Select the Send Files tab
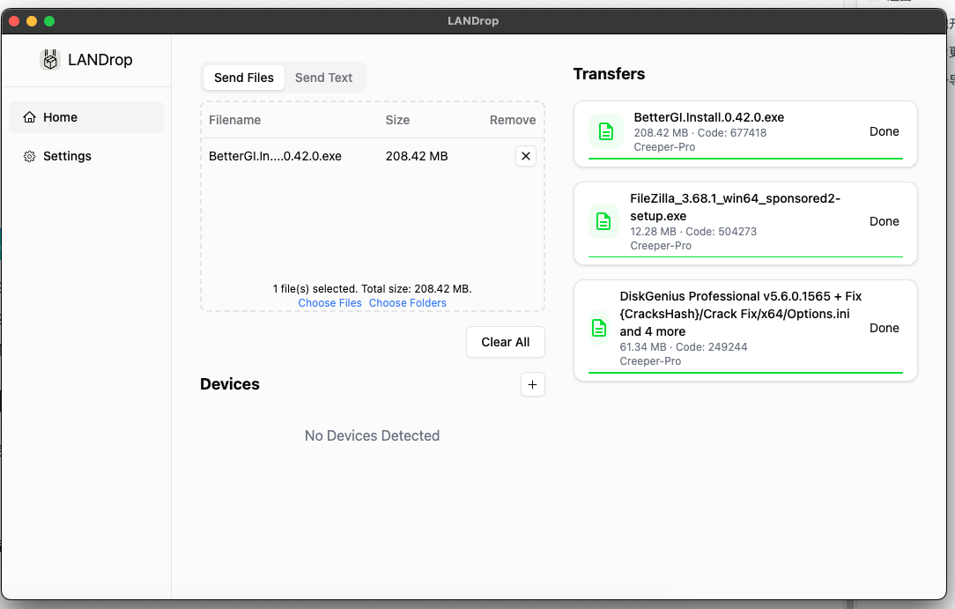 pos(244,78)
